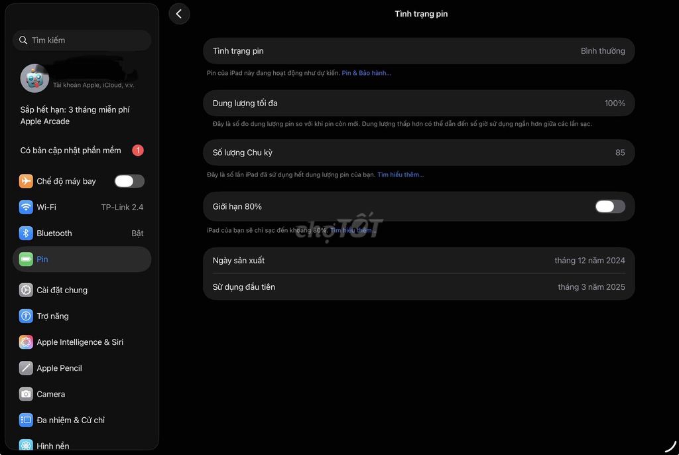The width and height of the screenshot is (679, 455).
Task: Click the gear icon for Cài đặt chung
Action: tap(26, 290)
